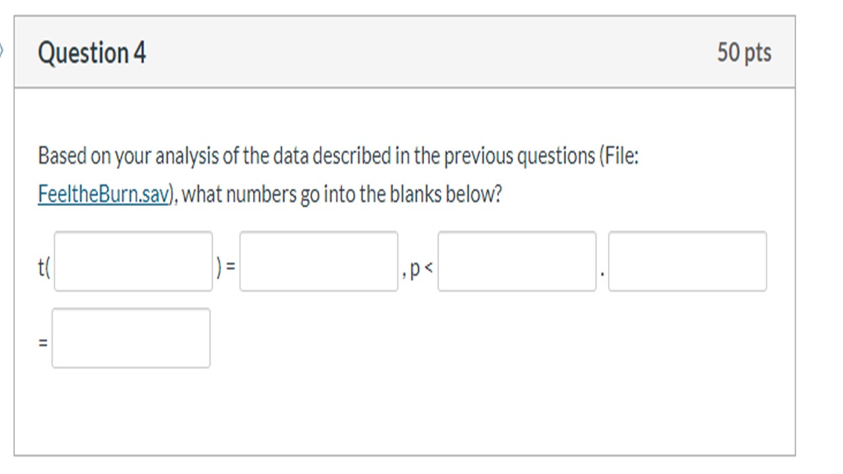Image resolution: width=843 pixels, height=474 pixels.
Task: Open the FeeltheBurn.sav file link
Action: (103, 195)
